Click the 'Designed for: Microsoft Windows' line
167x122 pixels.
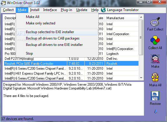click(x=67, y=85)
